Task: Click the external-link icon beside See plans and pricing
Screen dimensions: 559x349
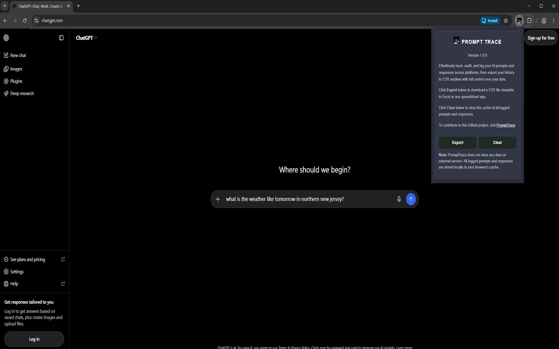Action: [63, 259]
